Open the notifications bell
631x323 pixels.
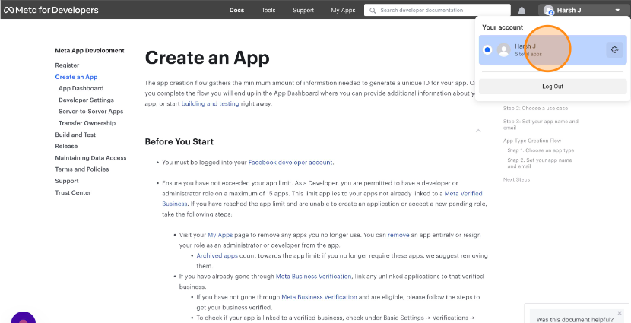522,11
